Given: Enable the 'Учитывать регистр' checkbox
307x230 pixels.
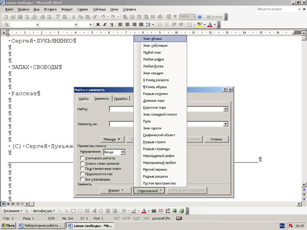Looking at the screenshot, I should click(x=82, y=158).
